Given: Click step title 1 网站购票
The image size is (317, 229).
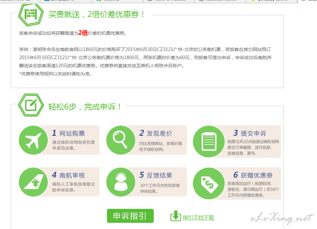Looking at the screenshot, I should coord(68,133).
